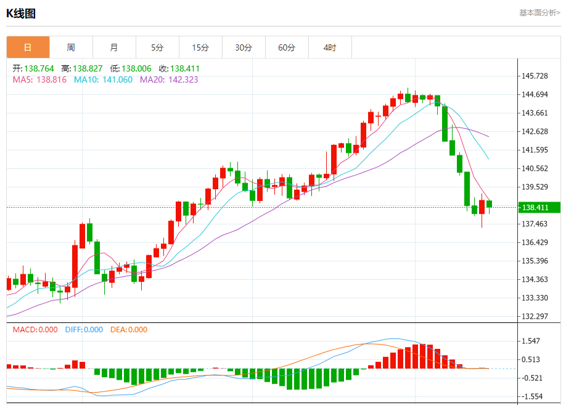The height and width of the screenshot is (405, 566).
Task: Select the 30分 interval tab
Action: [x=244, y=47]
